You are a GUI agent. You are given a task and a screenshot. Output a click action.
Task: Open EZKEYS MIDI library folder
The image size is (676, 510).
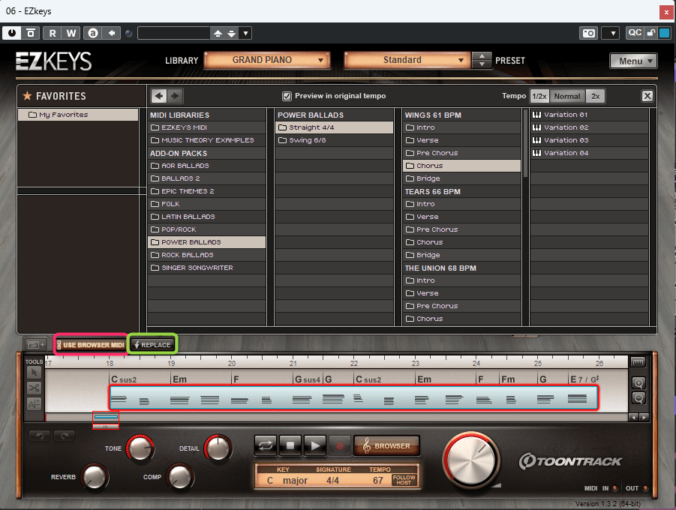tap(206, 127)
